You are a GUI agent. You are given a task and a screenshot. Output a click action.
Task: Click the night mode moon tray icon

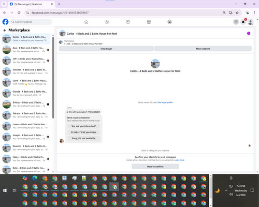coord(218,190)
